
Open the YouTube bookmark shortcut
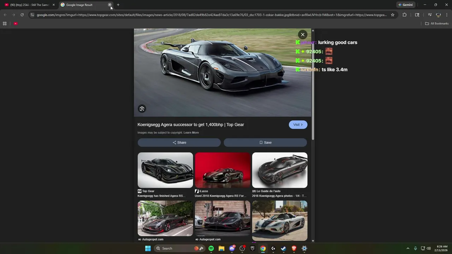tap(16, 24)
